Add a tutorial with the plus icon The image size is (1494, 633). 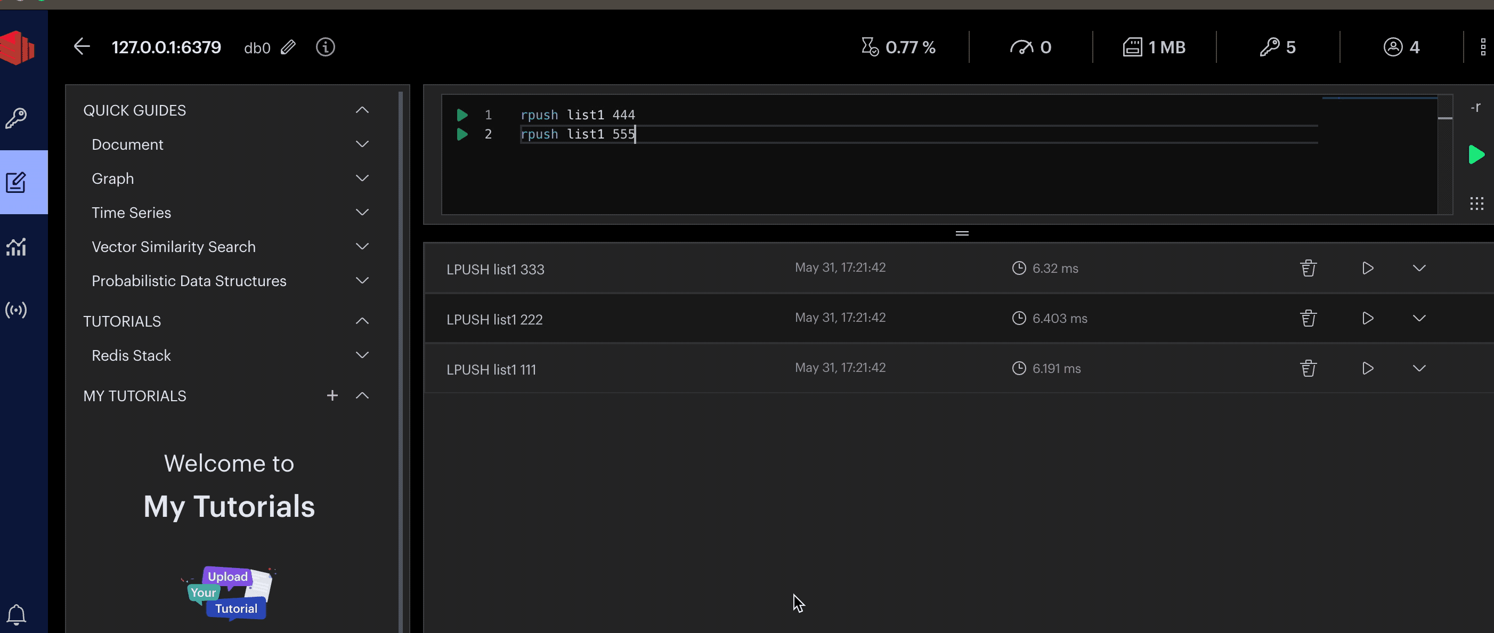pos(332,396)
